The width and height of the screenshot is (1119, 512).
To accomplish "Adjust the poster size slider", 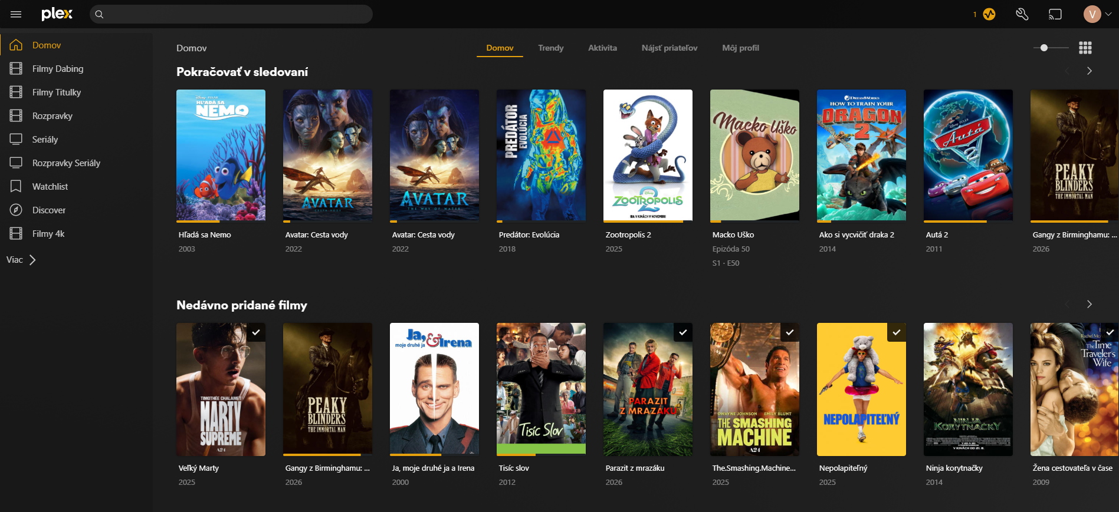I will pyautogui.click(x=1051, y=48).
